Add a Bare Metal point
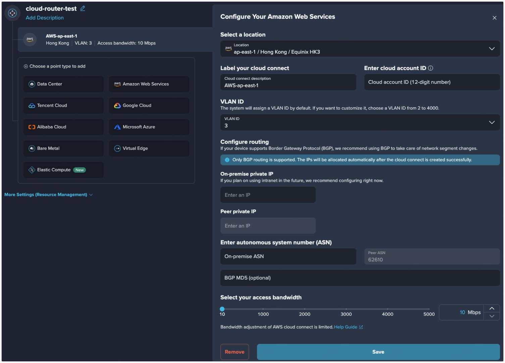This screenshot has width=505, height=363. (x=63, y=148)
